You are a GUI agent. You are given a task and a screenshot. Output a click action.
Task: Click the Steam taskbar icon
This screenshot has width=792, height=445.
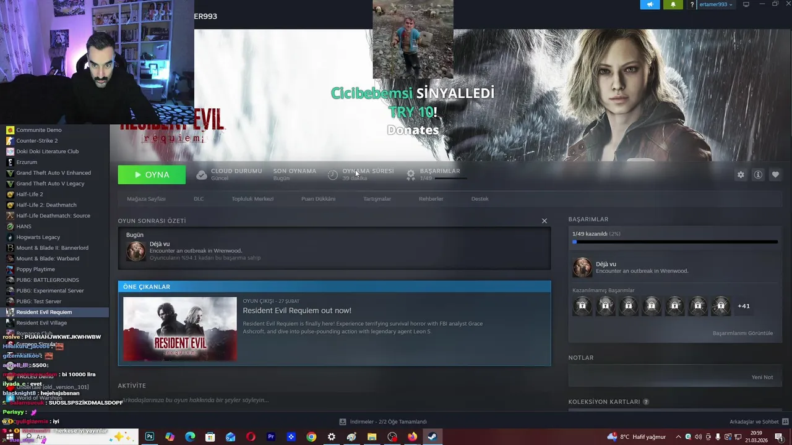(x=433, y=437)
